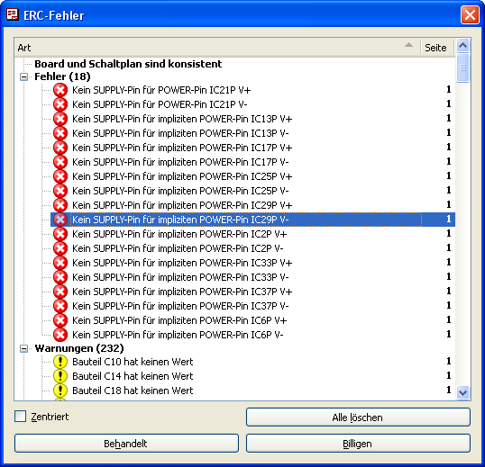Screen dimensions: 485x467
Task: Select 'Bauteil C14 hat keinen Wert'
Action: pyautogui.click(x=133, y=376)
